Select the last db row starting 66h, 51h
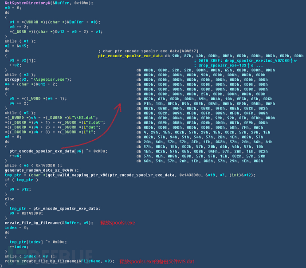The height and width of the screenshot is (268, 306). coord(200,161)
